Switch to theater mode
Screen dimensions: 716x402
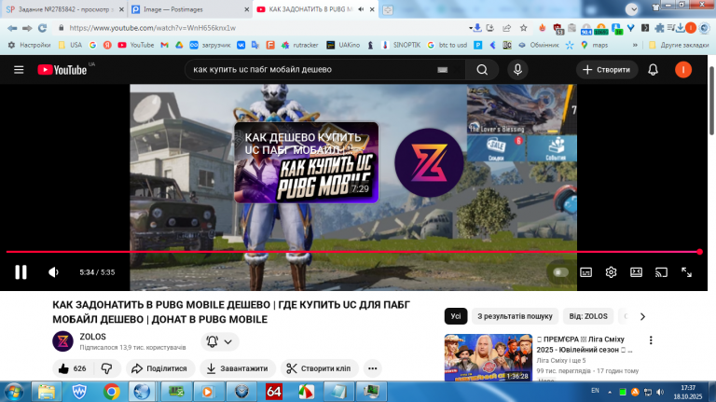[636, 272]
